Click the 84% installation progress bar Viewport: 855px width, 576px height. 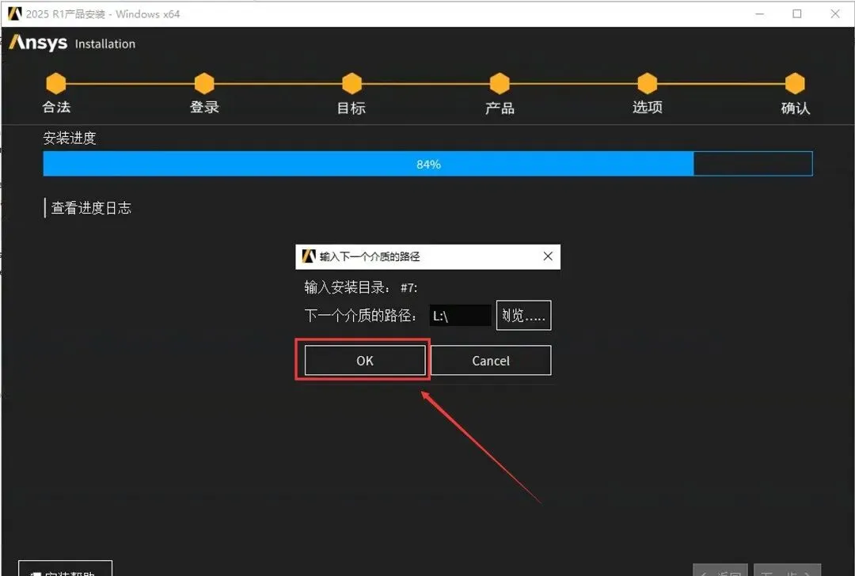(428, 164)
